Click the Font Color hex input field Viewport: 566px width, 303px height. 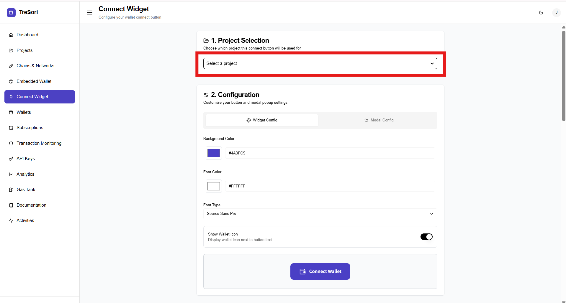click(330, 186)
